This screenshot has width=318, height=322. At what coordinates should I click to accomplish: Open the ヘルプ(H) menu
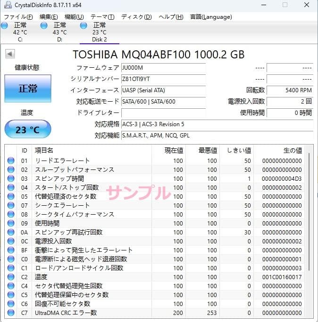point(171,17)
